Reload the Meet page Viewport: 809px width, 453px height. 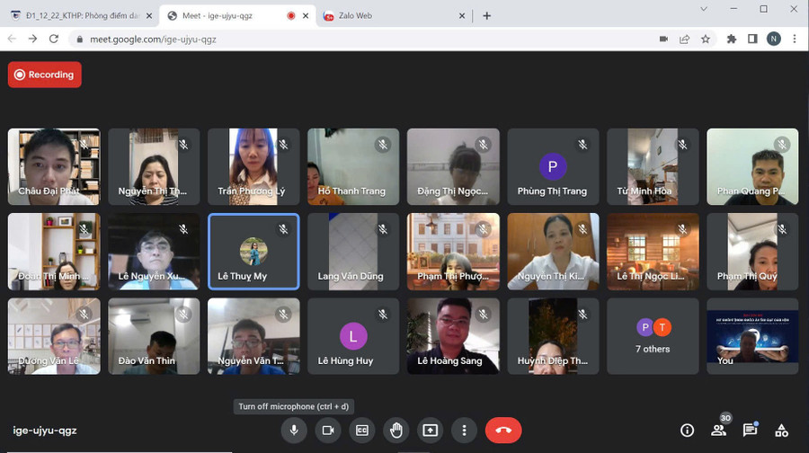54,39
